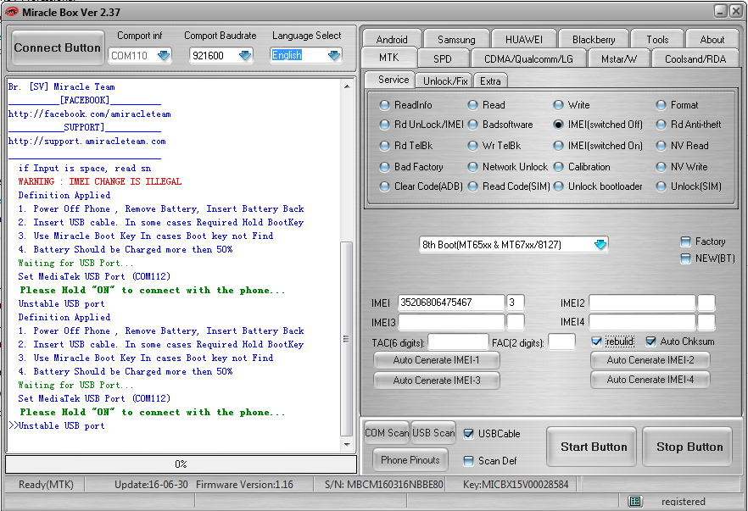Select the Format radio option
The height and width of the screenshot is (511, 748).
pyautogui.click(x=661, y=105)
